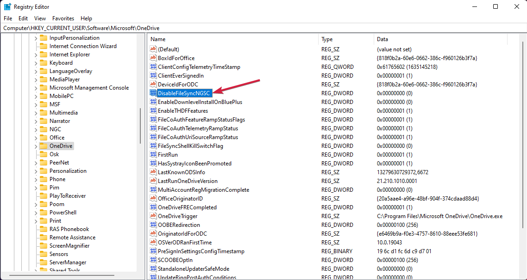527x280 pixels.
Task: Click the folder icon of Osk key
Action: pos(44,154)
